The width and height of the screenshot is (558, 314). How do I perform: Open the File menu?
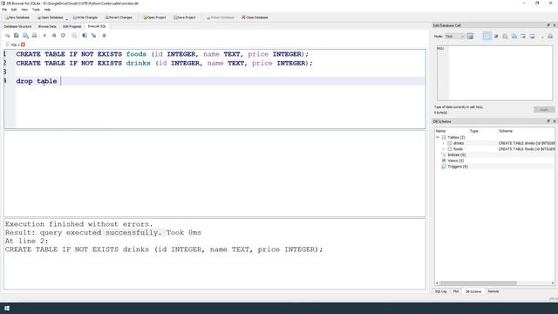(4, 10)
